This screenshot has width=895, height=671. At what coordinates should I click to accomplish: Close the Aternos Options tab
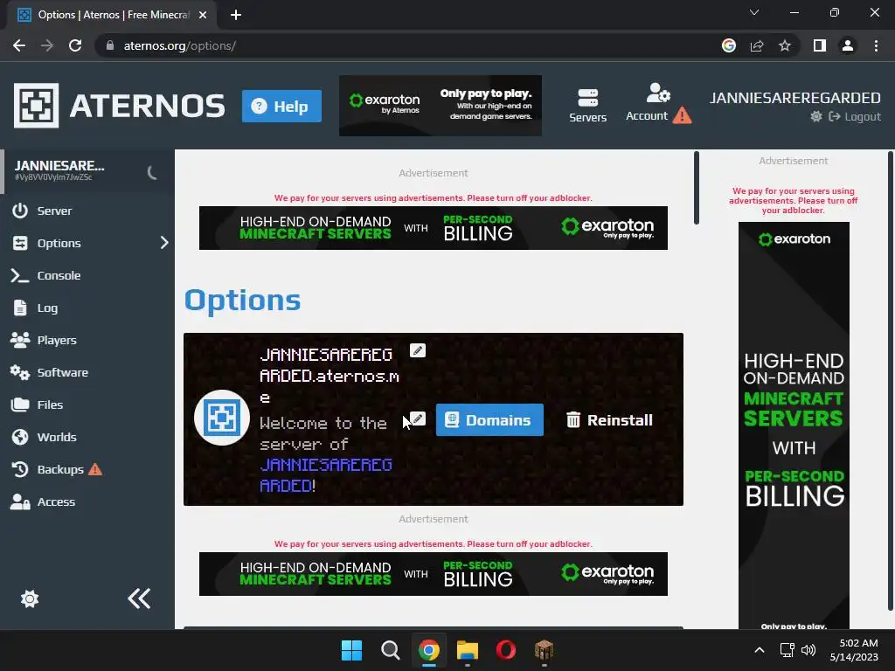(203, 15)
